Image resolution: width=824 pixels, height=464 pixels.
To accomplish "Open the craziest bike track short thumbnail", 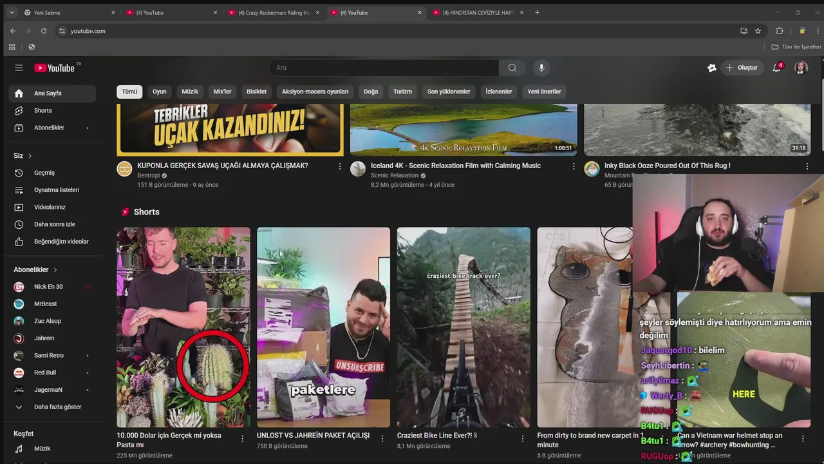I will (464, 327).
